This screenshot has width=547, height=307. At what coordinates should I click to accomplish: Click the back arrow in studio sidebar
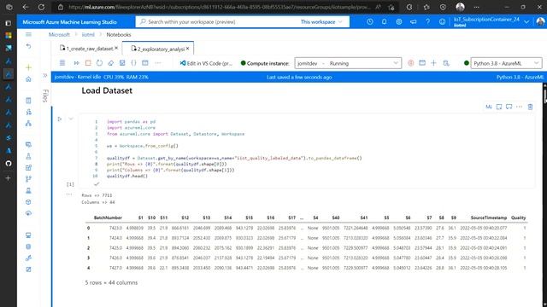tap(28, 46)
